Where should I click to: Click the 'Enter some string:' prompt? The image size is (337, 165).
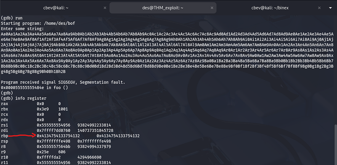(22, 29)
